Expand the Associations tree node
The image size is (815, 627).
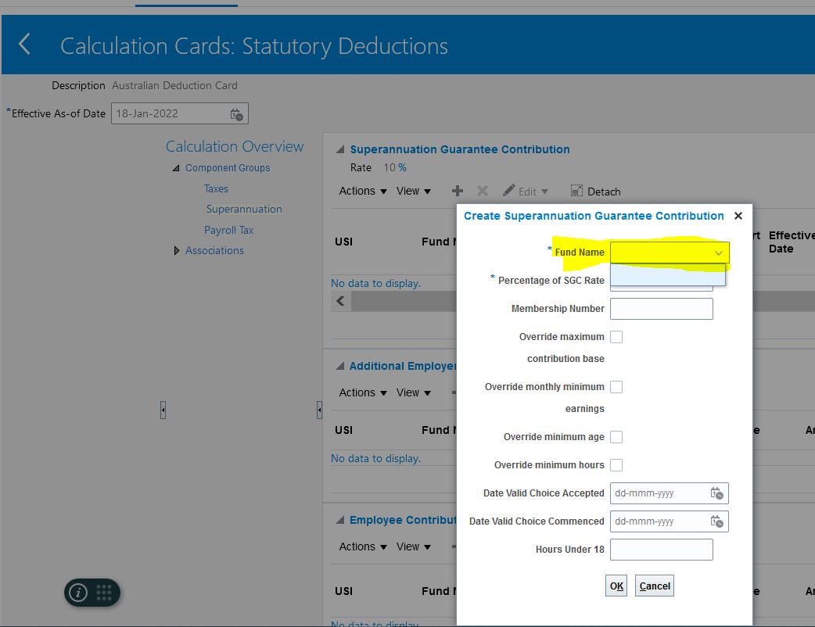[177, 250]
